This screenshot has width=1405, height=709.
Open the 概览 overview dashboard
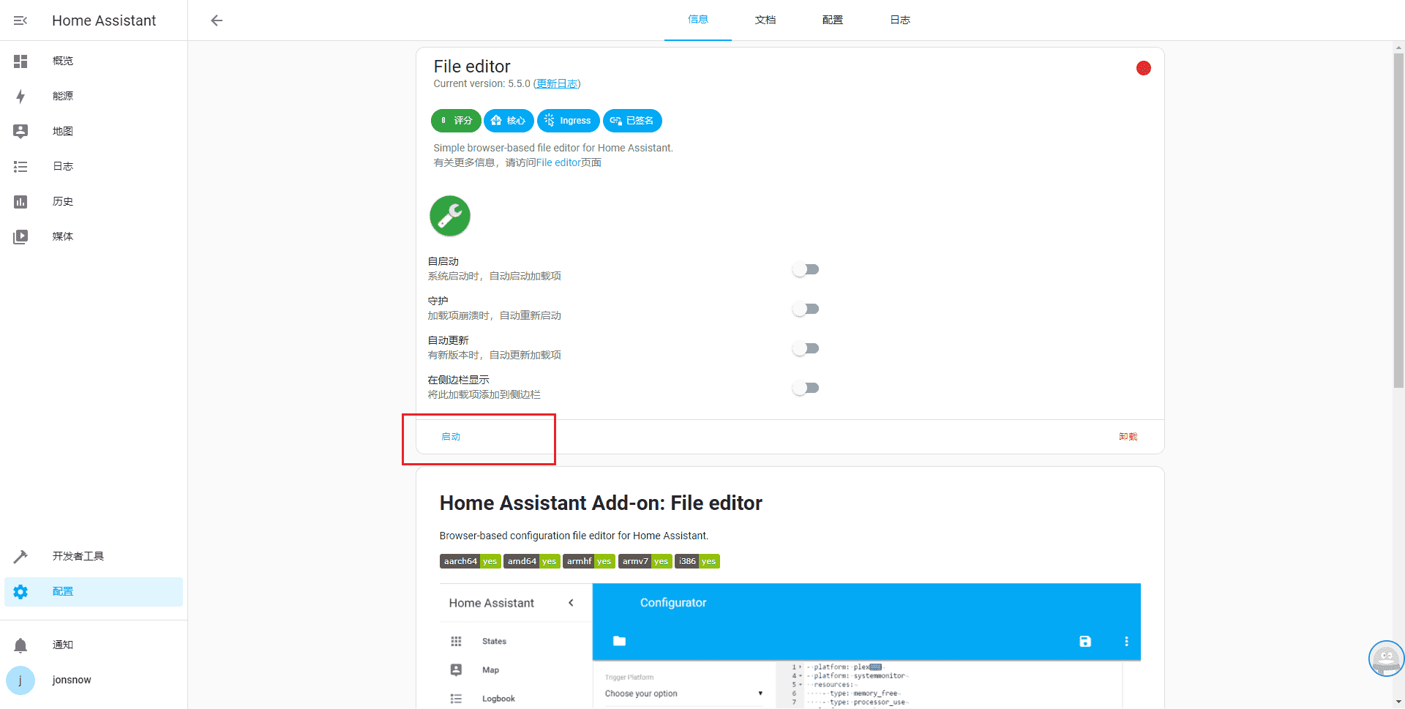point(62,61)
